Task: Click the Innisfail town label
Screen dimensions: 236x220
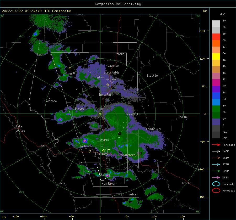Action: 106,95
